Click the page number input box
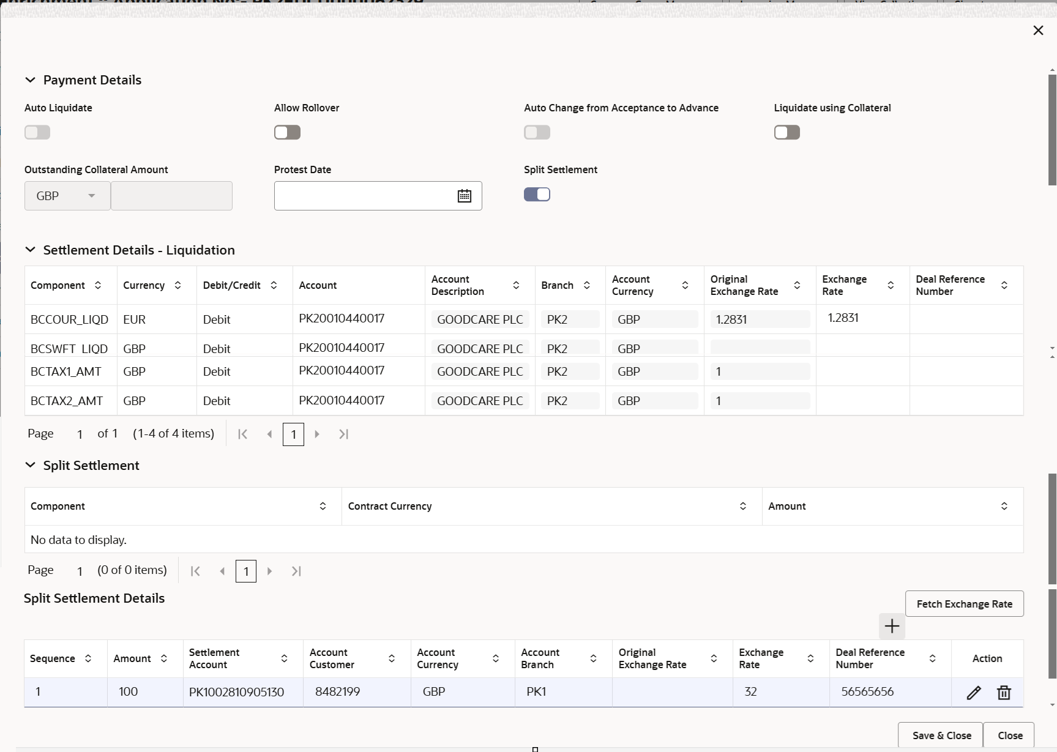Screen dimensions: 1057x752 coord(293,434)
